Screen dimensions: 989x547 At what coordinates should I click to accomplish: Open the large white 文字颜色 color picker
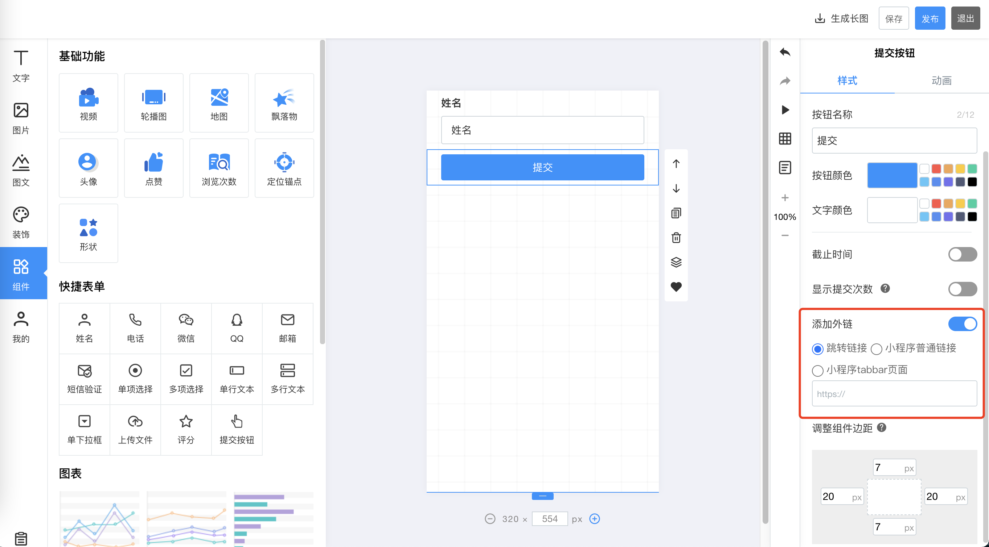[892, 210]
